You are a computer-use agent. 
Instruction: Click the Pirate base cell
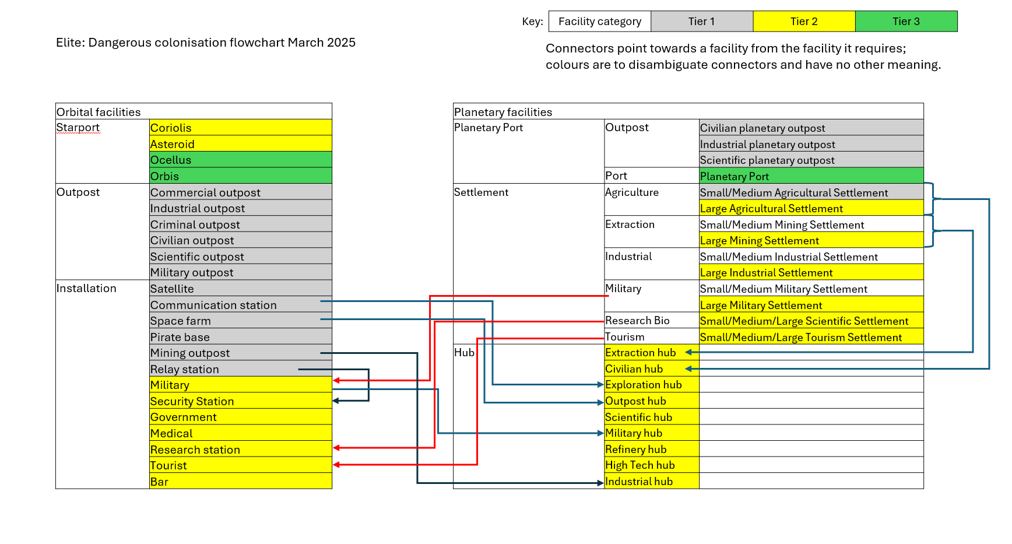(241, 336)
